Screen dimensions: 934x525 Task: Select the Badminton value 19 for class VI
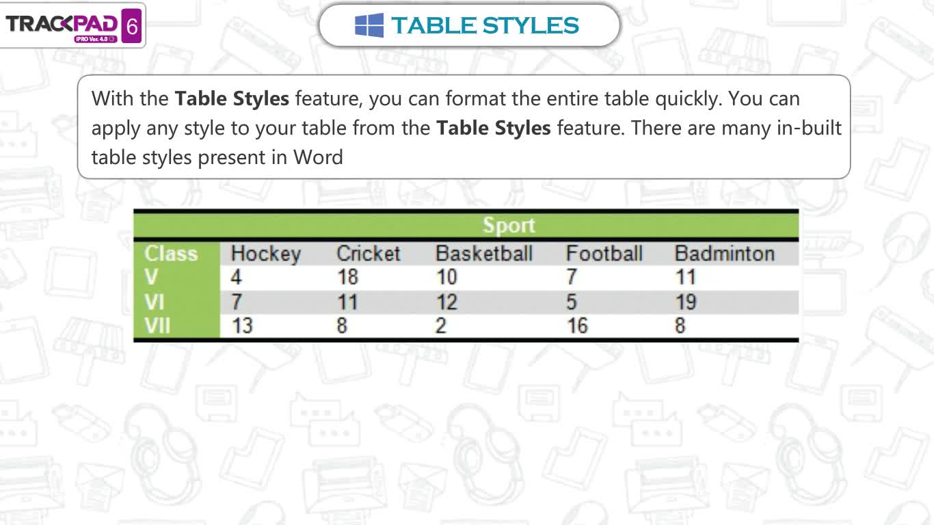click(x=686, y=302)
